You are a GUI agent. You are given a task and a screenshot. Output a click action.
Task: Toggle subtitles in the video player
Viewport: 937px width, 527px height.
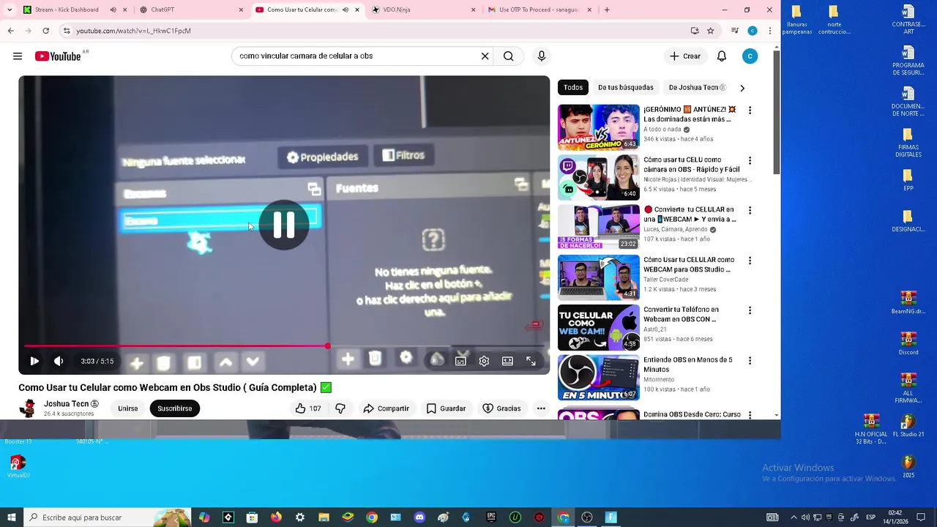click(460, 361)
